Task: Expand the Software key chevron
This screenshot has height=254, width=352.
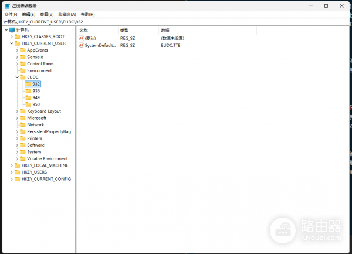Action: (17, 145)
